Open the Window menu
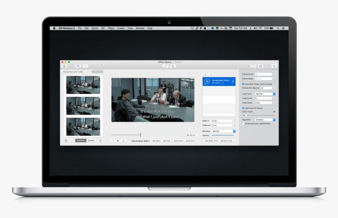Screen dimensions: 338x218 point(140,28)
